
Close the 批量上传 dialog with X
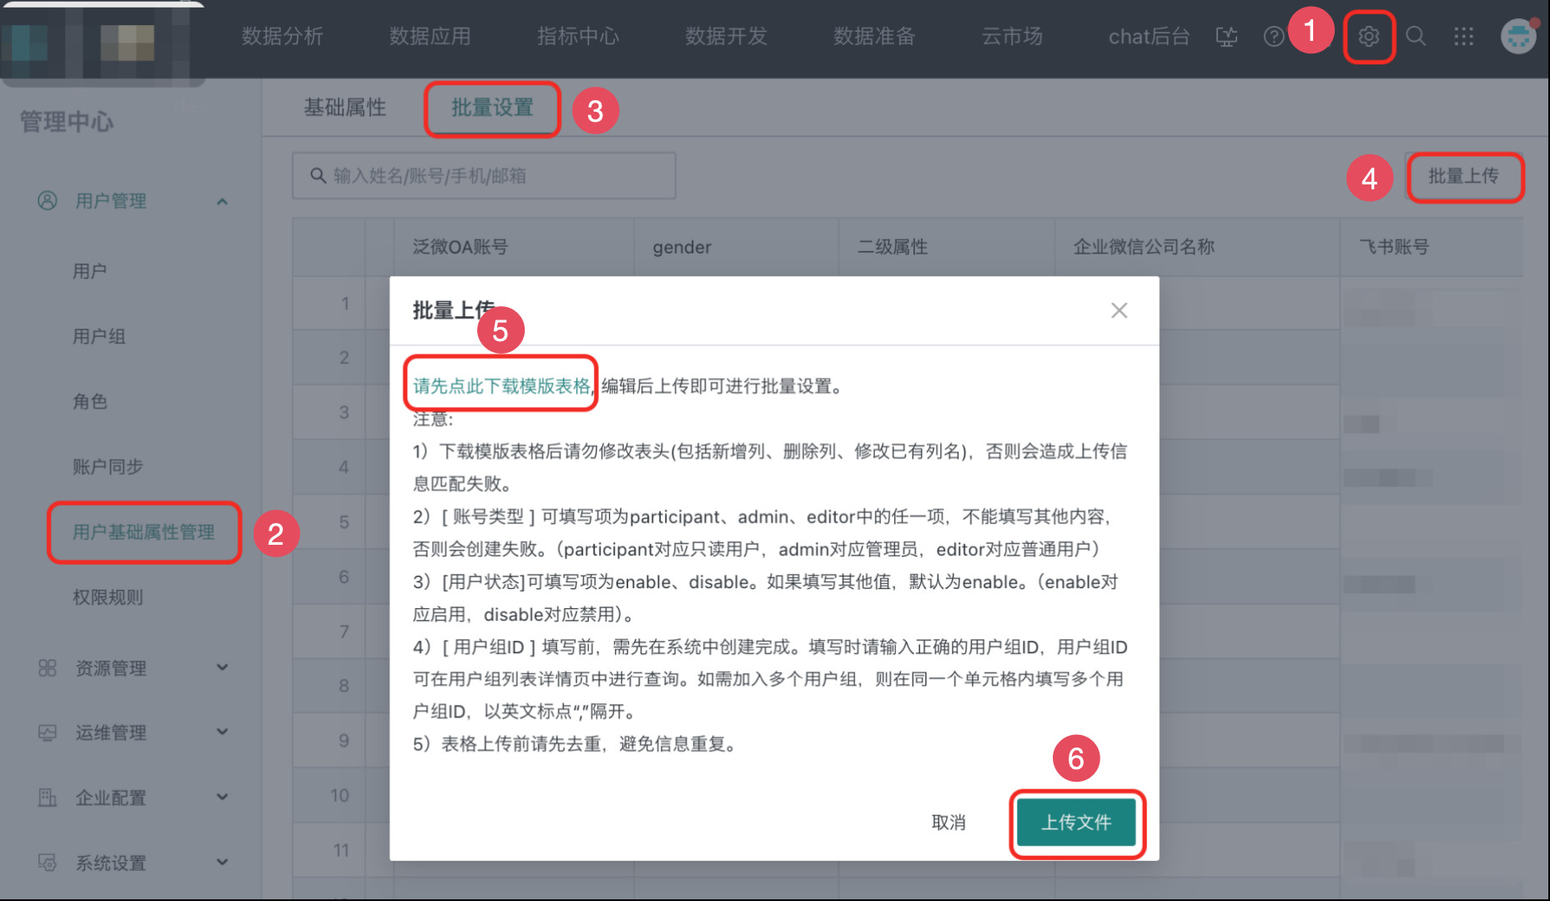tap(1119, 310)
